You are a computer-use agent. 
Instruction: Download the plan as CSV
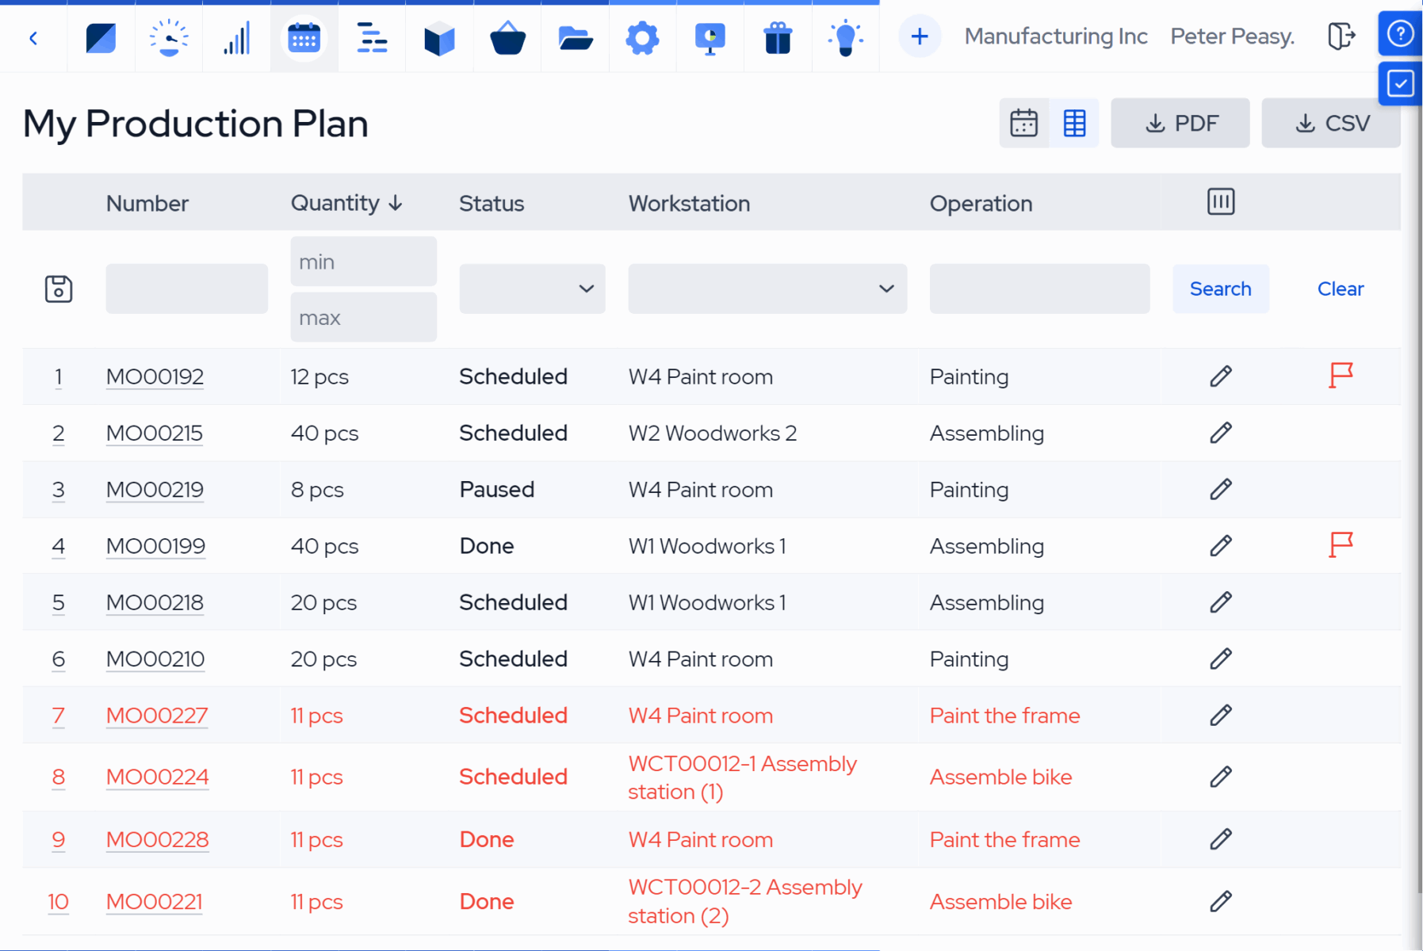click(x=1330, y=123)
